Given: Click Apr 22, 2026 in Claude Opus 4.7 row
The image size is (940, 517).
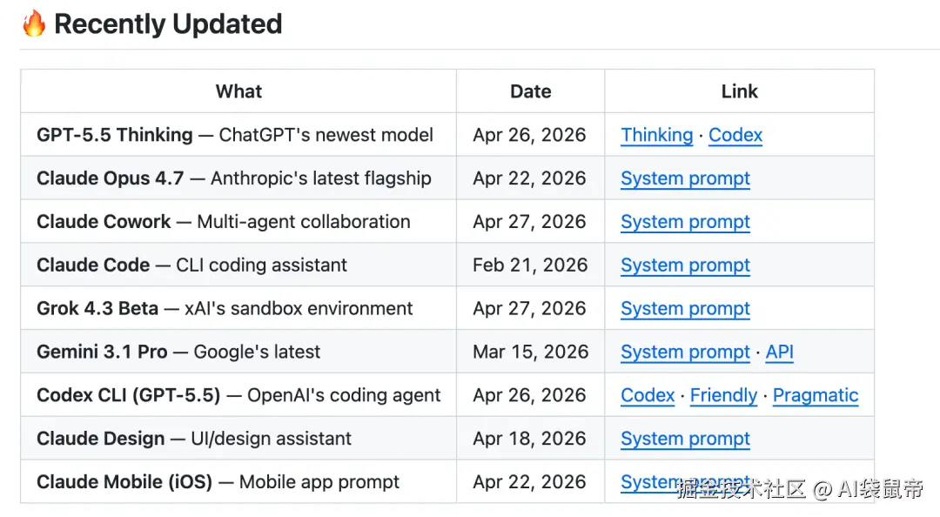Looking at the screenshot, I should tap(529, 178).
